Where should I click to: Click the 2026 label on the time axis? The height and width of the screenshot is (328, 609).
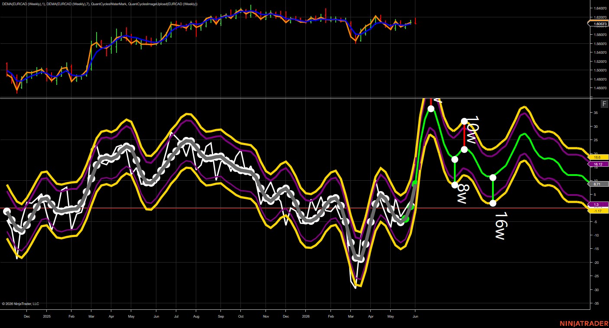[306, 317]
